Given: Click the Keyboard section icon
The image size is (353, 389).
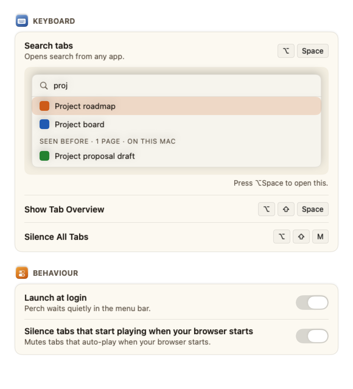Looking at the screenshot, I should [22, 21].
